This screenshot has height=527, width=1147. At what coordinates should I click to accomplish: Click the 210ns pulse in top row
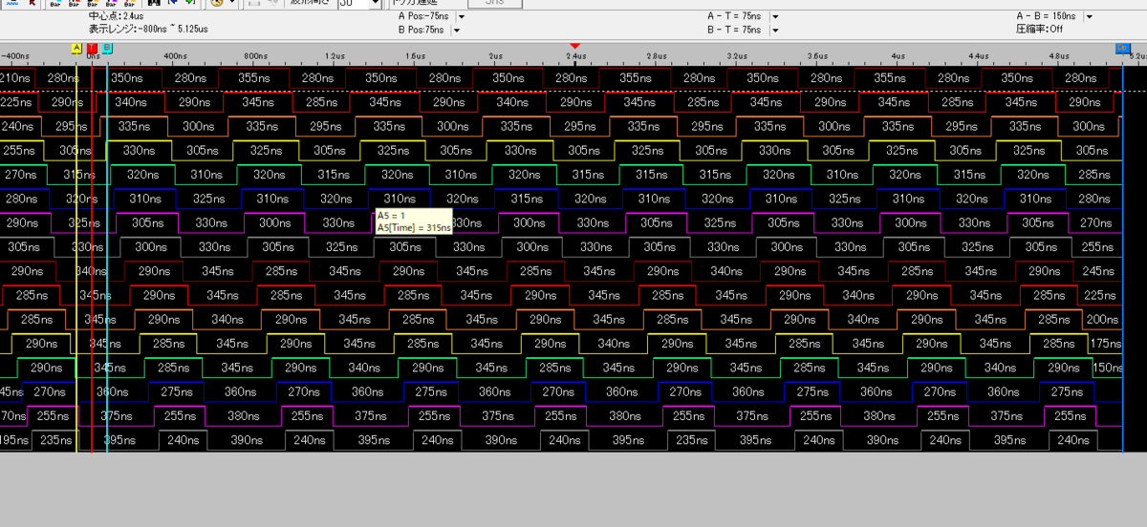[15, 77]
